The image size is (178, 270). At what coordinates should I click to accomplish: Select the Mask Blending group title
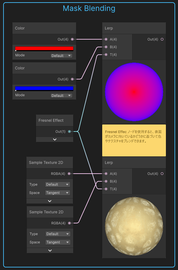[89, 8]
